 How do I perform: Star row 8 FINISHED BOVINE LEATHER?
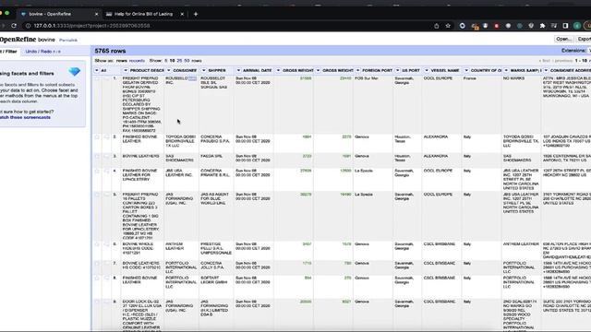tap(97, 279)
